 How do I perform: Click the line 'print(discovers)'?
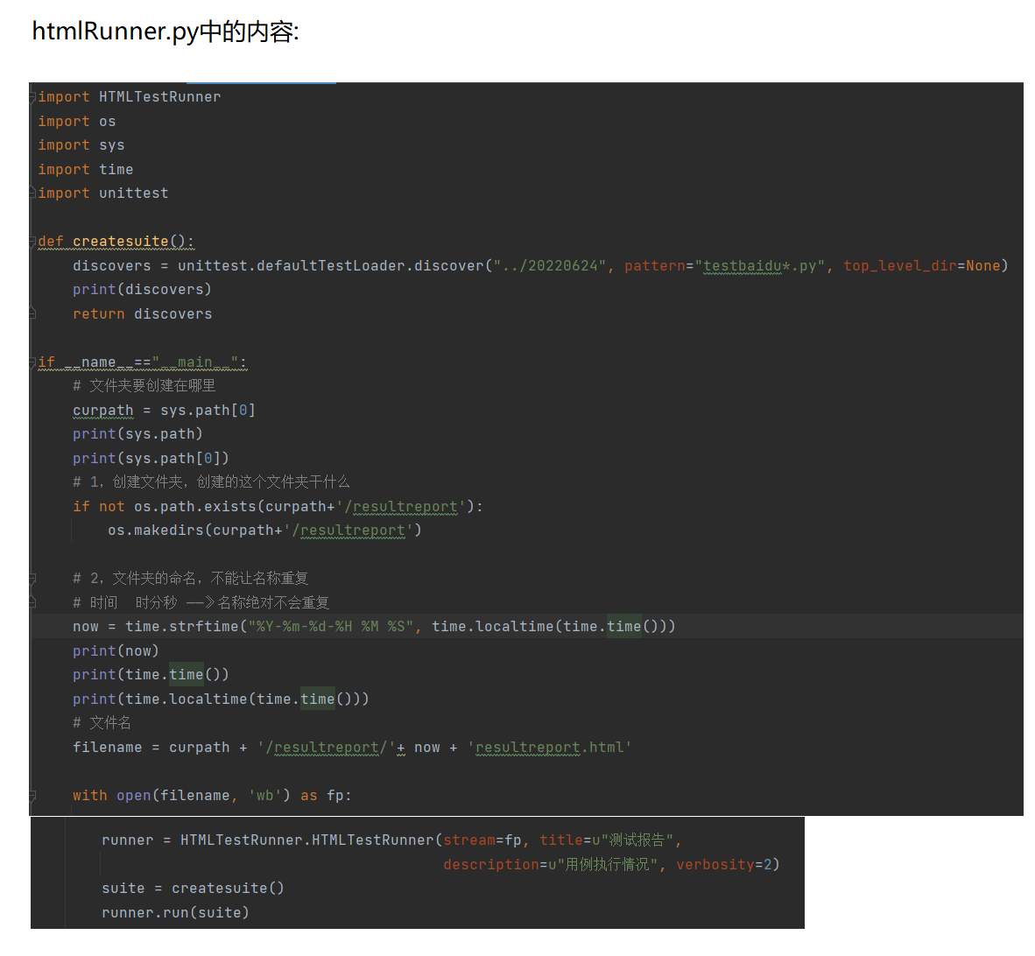tap(143, 290)
